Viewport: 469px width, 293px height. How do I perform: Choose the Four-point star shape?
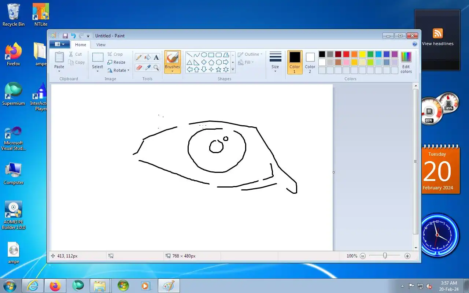pos(211,70)
